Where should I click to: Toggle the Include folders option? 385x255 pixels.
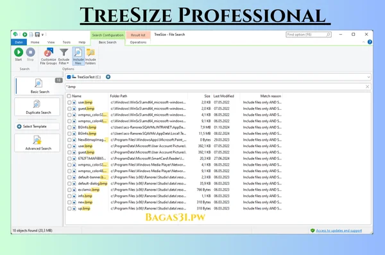pos(90,57)
